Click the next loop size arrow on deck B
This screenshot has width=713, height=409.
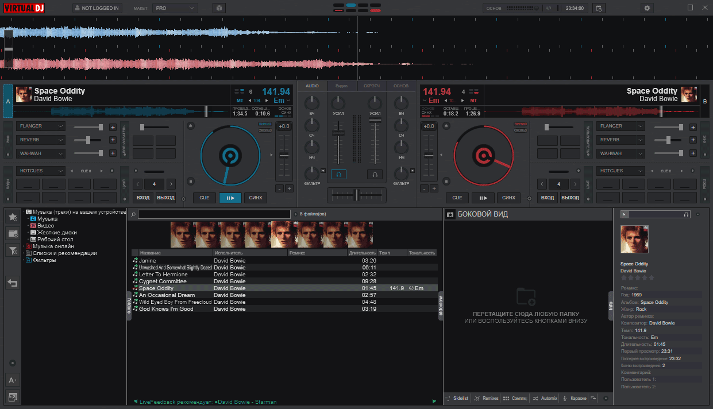tap(575, 184)
